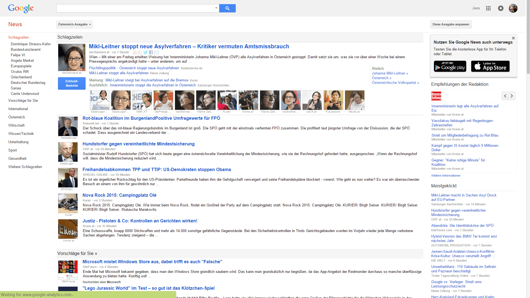Open the Google apps grid
This screenshot has width=530, height=298.
click(x=488, y=8)
